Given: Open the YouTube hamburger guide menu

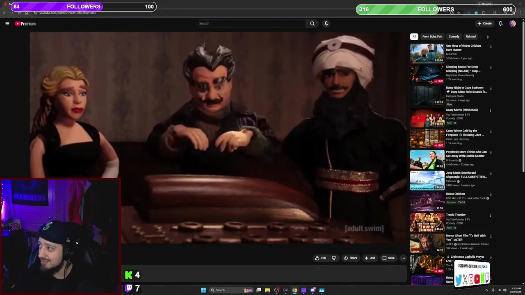Looking at the screenshot, I should [7, 24].
